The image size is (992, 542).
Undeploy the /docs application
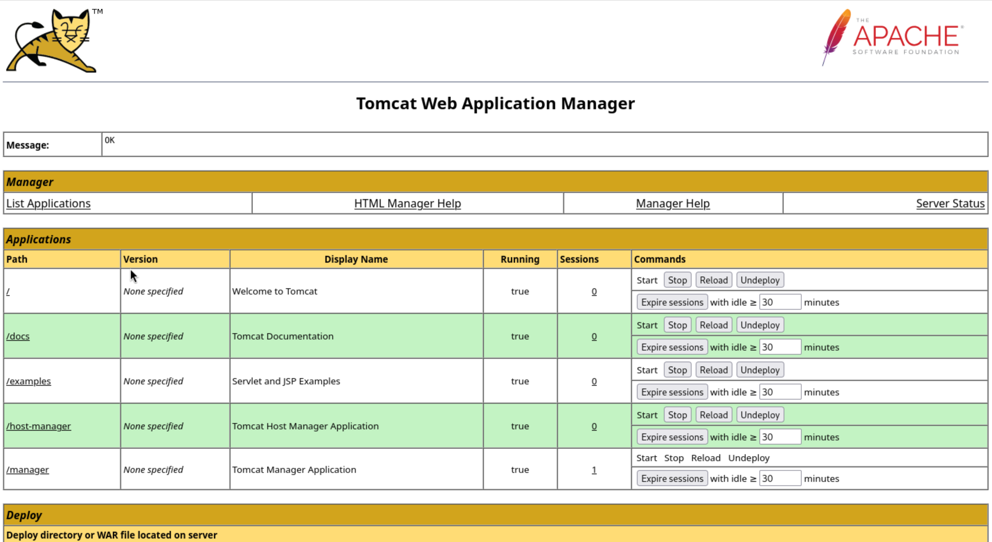[759, 325]
